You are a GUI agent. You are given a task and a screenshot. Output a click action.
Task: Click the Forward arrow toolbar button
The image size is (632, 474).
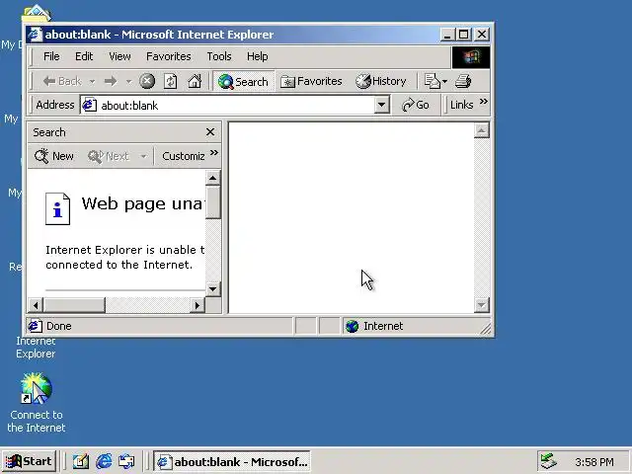pos(111,81)
